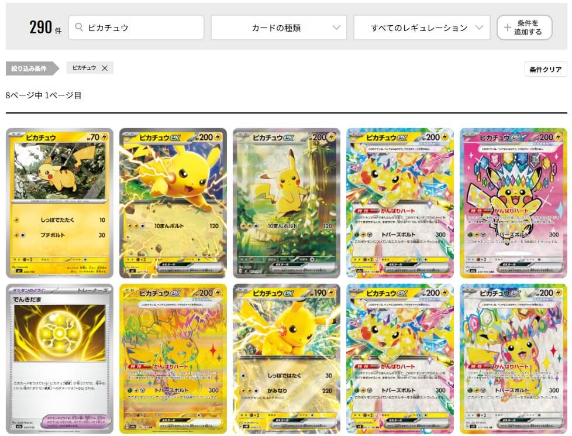
Task: Open ピカチュウex forest illustration card
Action: click(x=287, y=203)
